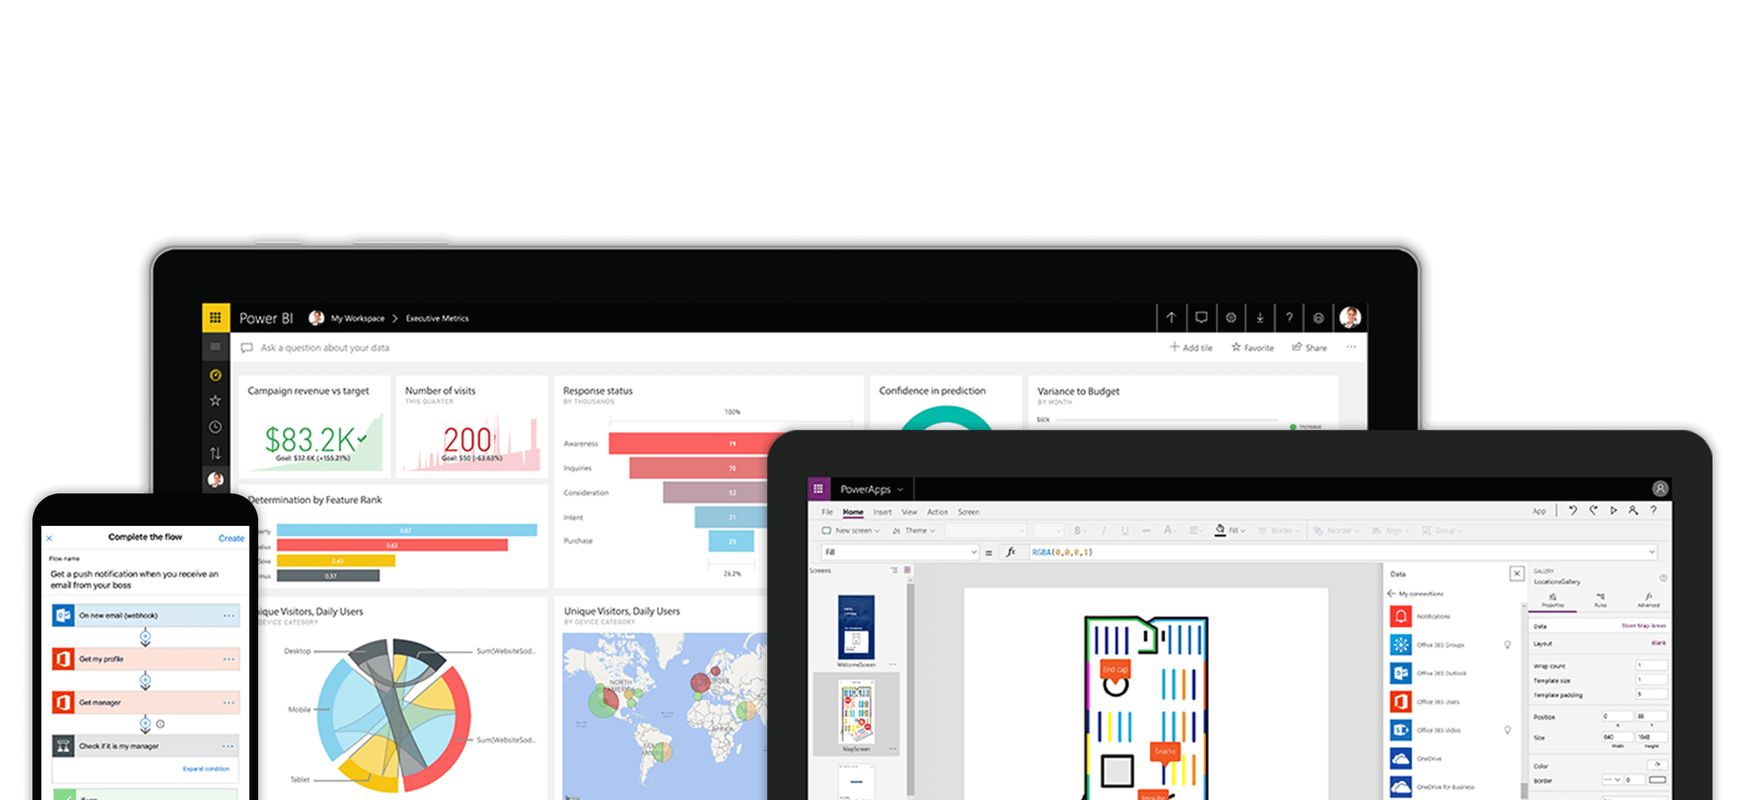
Task: Close the Data panel
Action: pos(1517,574)
